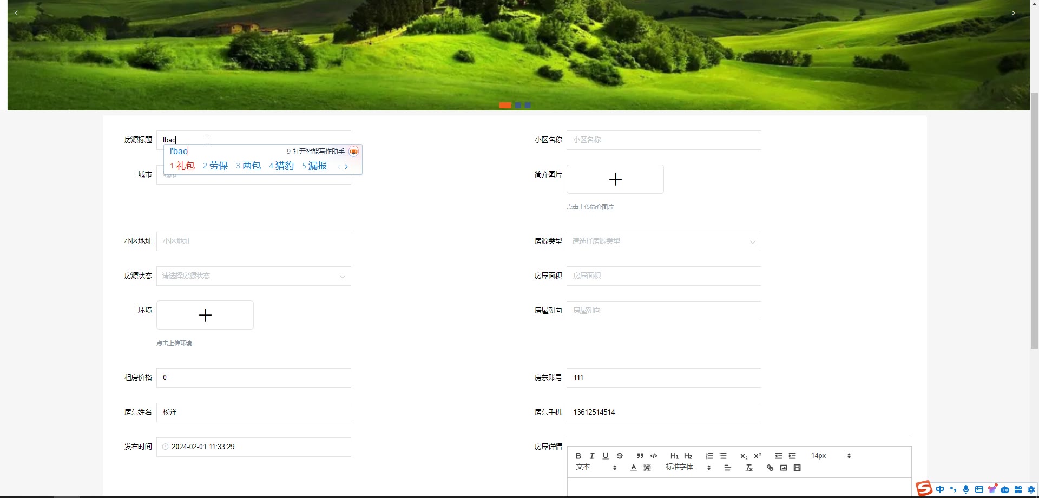1039x498 pixels.
Task: Clear text formatting in the editor
Action: click(x=749, y=468)
